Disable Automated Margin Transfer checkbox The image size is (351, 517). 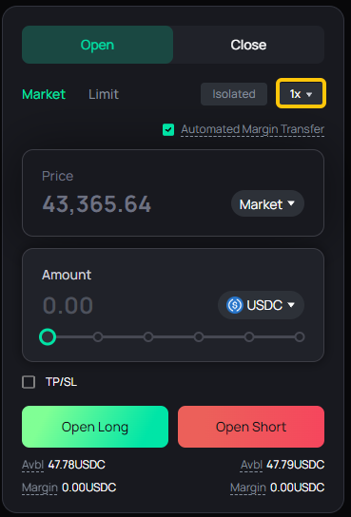[168, 129]
